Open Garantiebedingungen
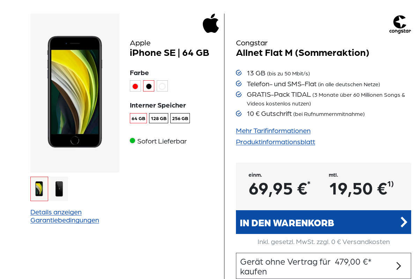 (65, 220)
